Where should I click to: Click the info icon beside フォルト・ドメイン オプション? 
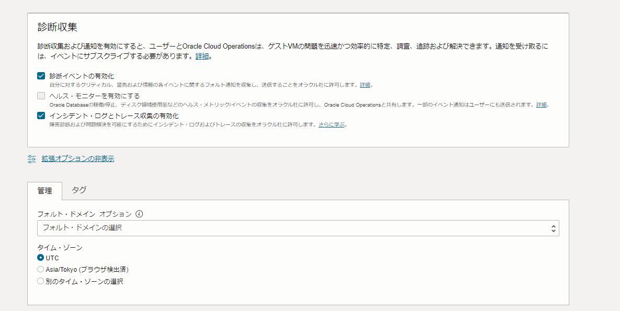pyautogui.click(x=139, y=214)
